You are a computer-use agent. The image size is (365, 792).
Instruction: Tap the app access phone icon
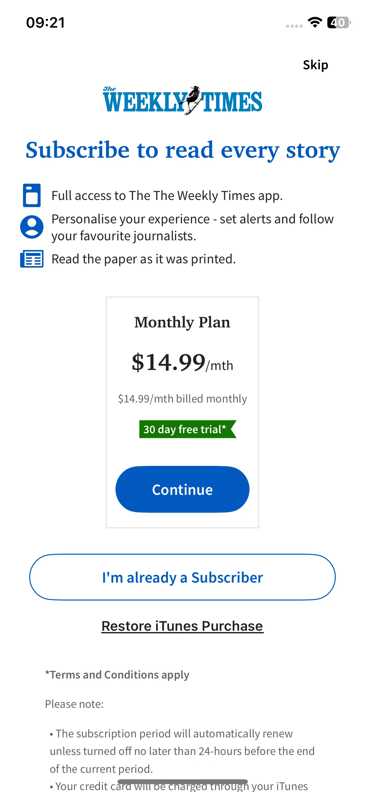pos(32,195)
